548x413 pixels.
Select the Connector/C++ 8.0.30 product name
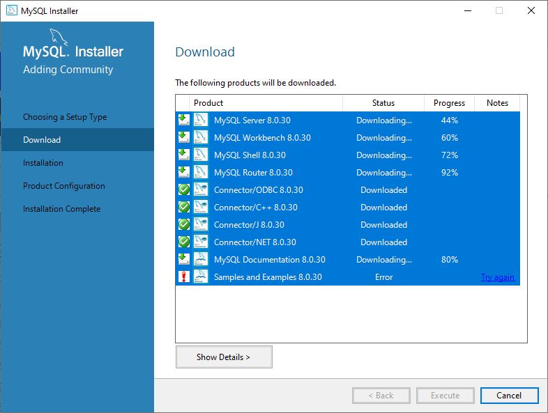pos(256,208)
